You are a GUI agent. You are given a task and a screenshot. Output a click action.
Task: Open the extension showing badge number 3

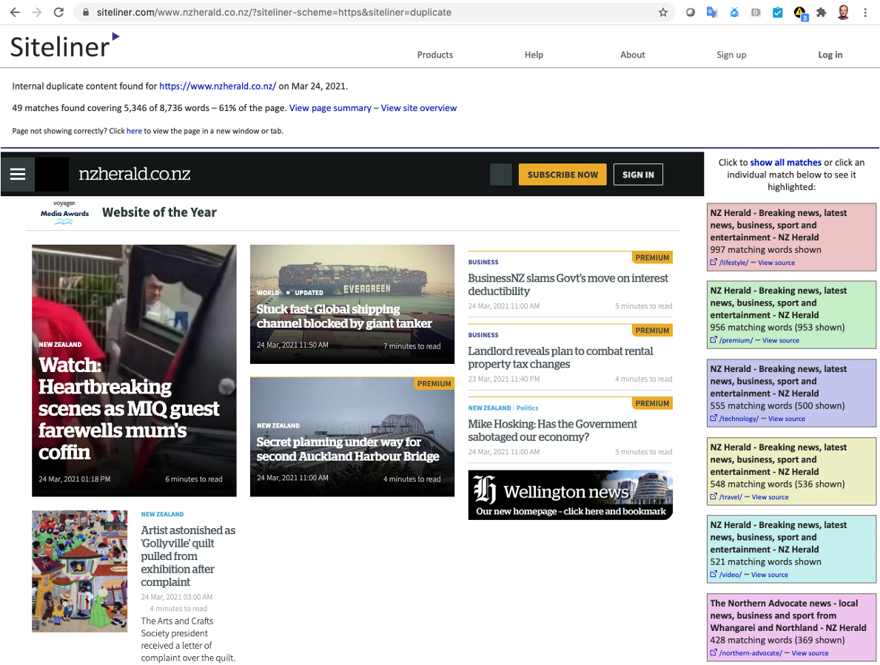click(x=800, y=12)
